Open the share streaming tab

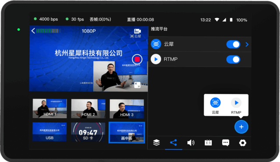(x=173, y=143)
